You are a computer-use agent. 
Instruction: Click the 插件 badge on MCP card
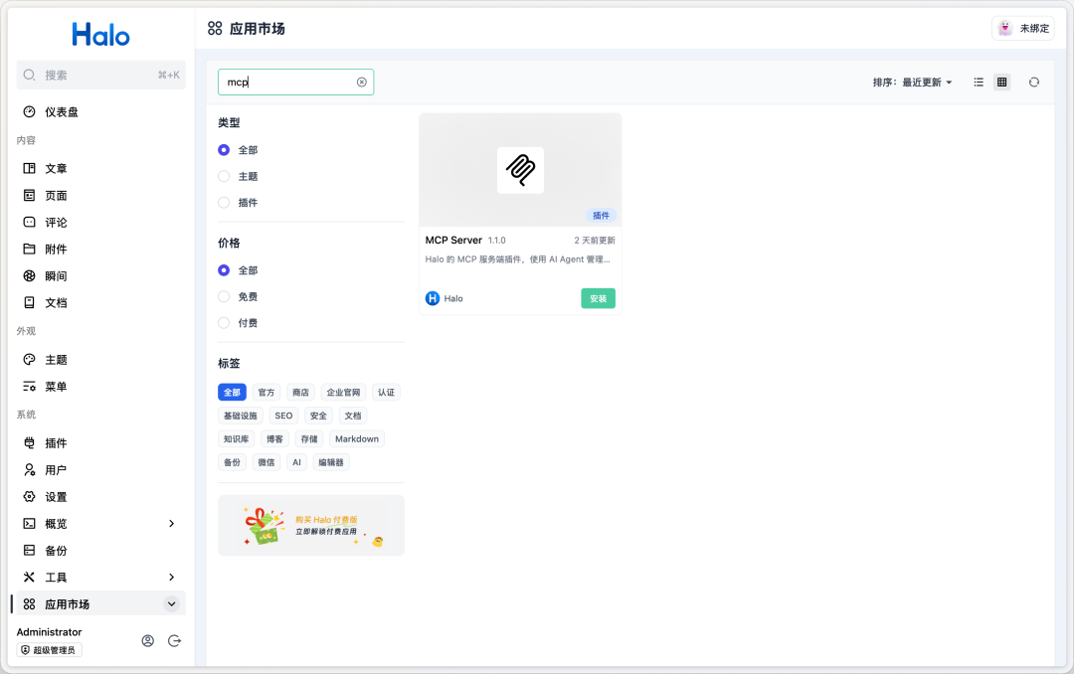(x=601, y=215)
